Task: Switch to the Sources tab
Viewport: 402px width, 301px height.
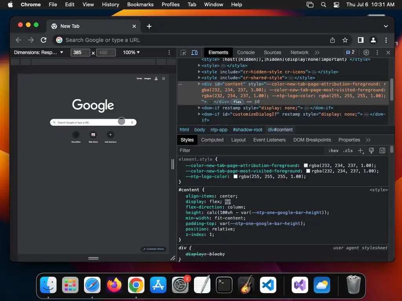Action: click(x=272, y=53)
